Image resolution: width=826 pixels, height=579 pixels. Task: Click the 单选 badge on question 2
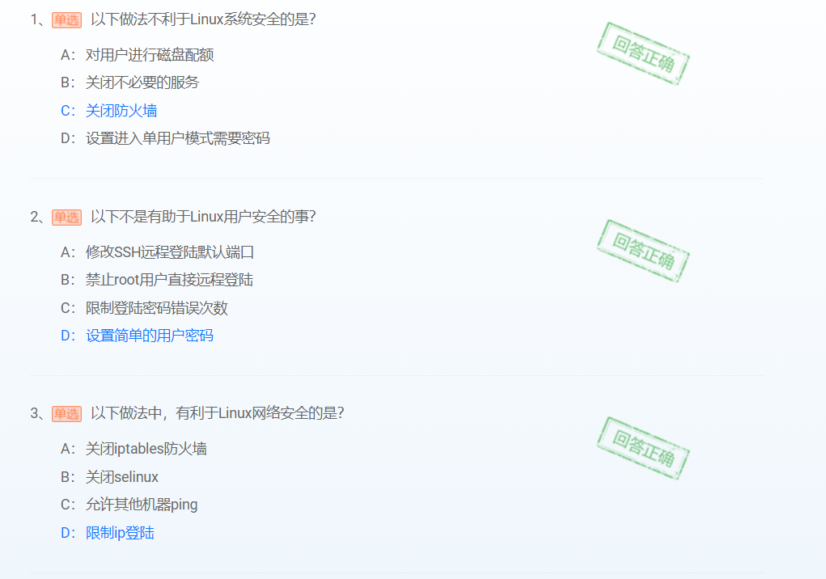pyautogui.click(x=66, y=217)
